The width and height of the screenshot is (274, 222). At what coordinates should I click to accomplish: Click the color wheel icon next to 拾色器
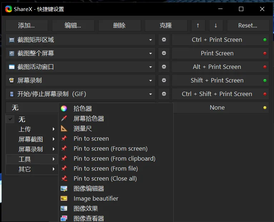click(64, 109)
